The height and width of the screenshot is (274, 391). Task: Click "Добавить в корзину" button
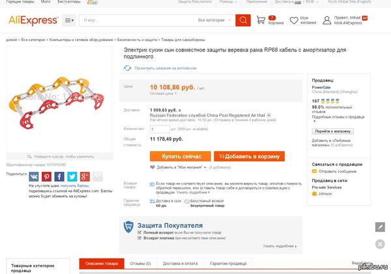tap(249, 156)
